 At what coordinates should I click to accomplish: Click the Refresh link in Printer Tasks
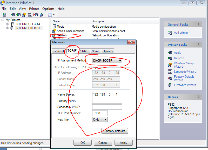click(x=179, y=58)
